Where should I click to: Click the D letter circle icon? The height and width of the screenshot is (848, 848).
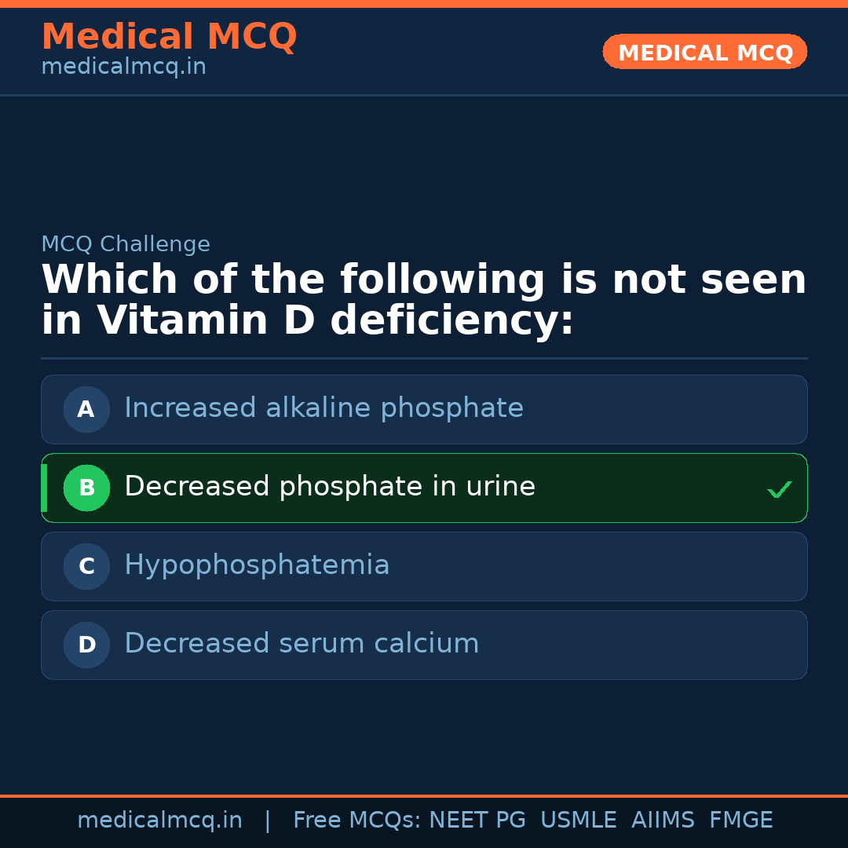(86, 645)
